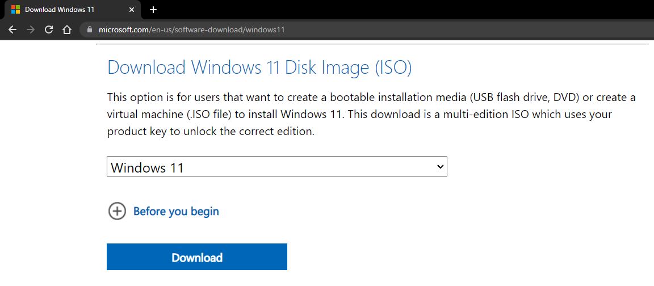The width and height of the screenshot is (654, 286).
Task: Expand the Before you begin section
Action: tap(176, 211)
